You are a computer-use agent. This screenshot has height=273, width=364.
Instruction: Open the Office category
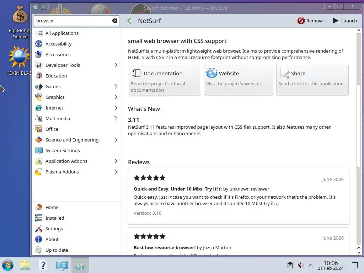(77, 129)
